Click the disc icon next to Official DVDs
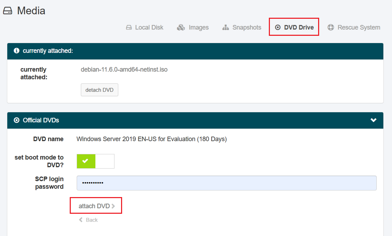The image size is (392, 236). point(16,120)
